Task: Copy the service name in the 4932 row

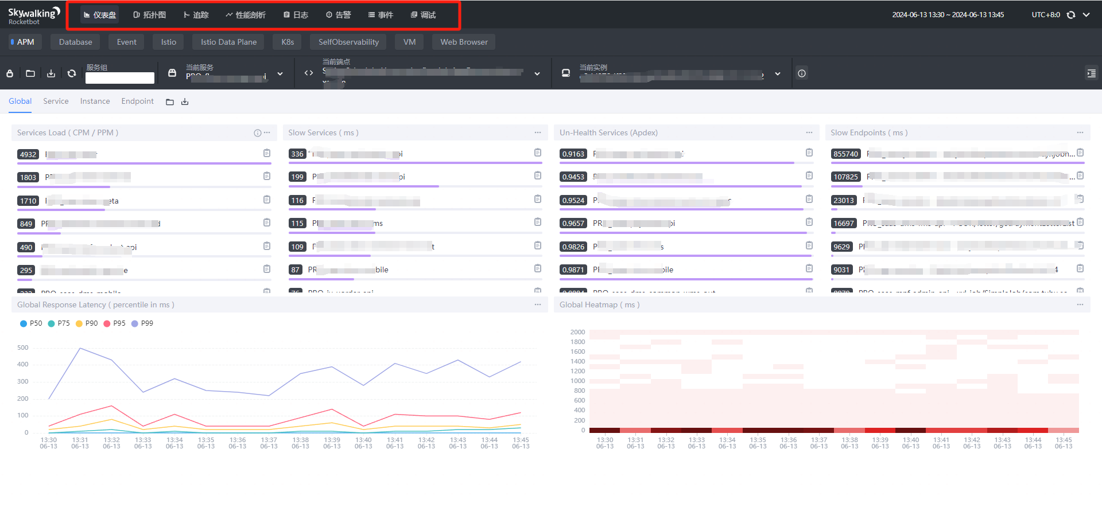Action: click(267, 153)
